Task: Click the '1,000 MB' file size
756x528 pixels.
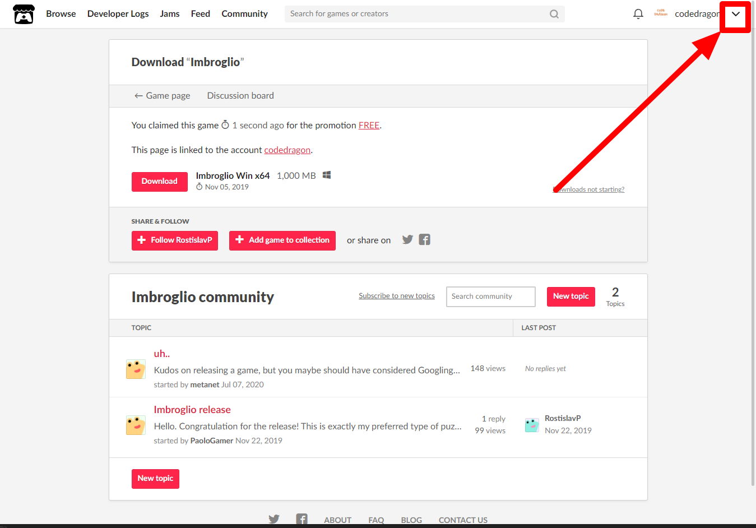Action: pos(296,175)
